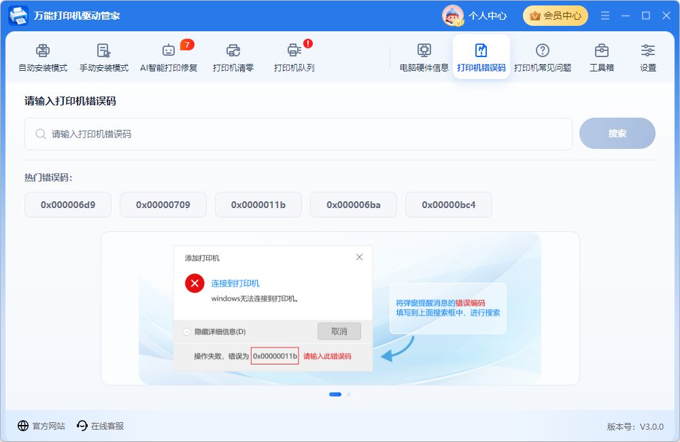
Task: Open the 工具箱 toolbox
Action: [602, 57]
